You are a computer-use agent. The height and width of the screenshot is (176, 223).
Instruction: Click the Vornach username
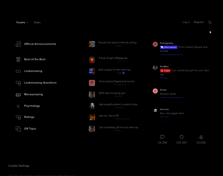(164, 109)
